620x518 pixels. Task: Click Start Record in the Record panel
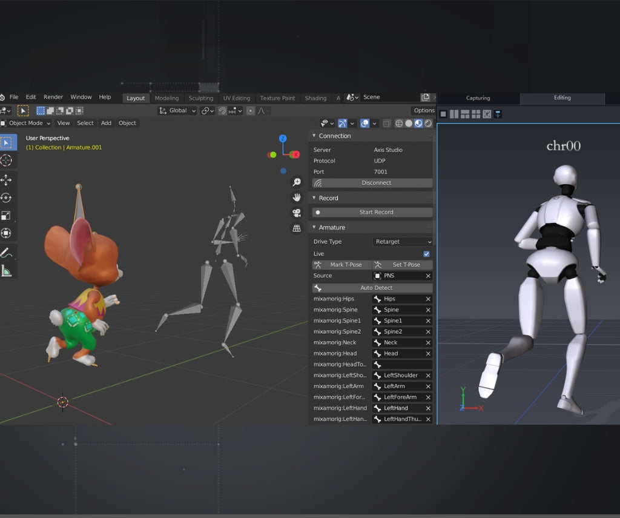[377, 211]
